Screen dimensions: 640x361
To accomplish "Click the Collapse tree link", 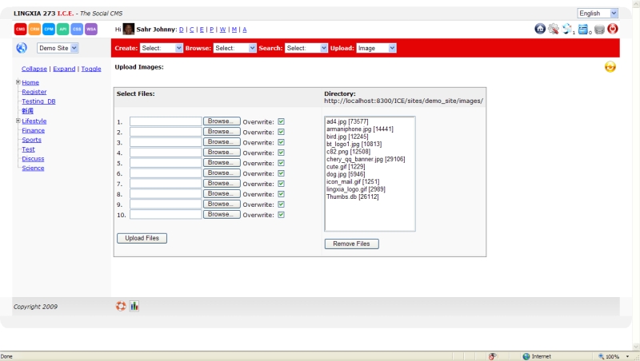I will [x=34, y=69].
